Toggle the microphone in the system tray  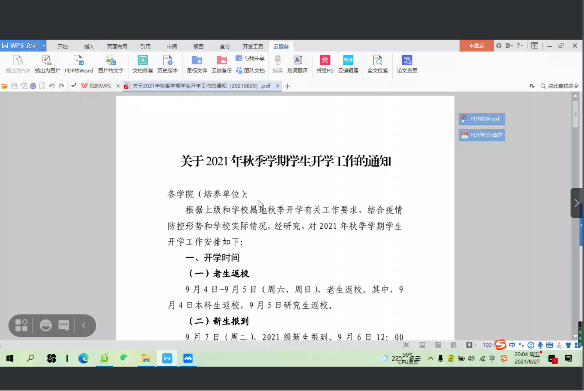pos(440,358)
